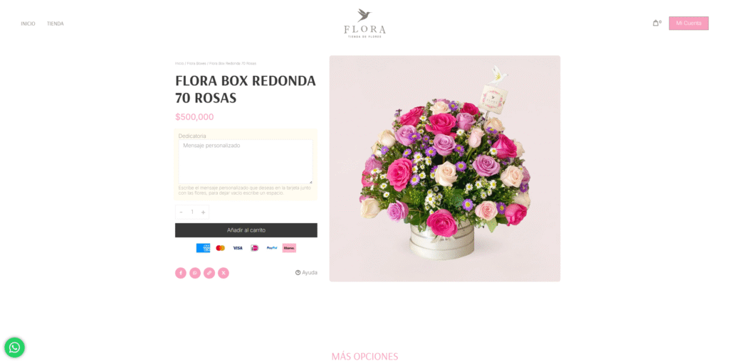The width and height of the screenshot is (729, 361).
Task: Click the Klarna payment badge
Action: pos(289,248)
